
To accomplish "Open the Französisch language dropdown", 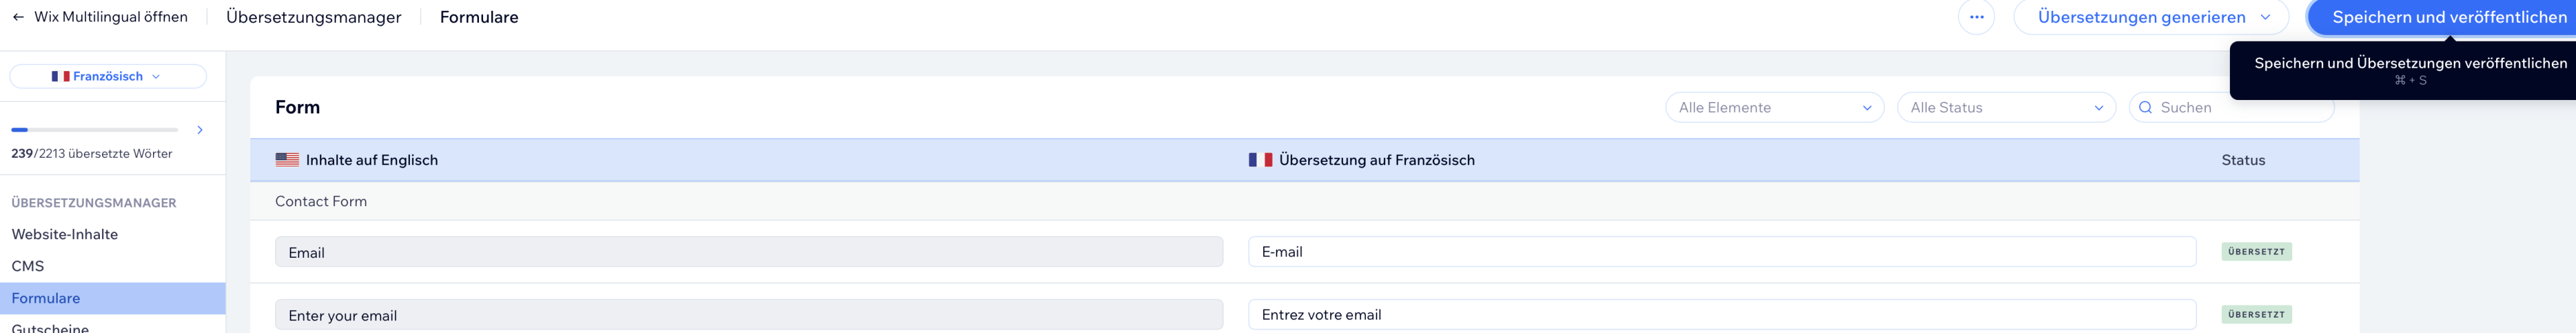I will pyautogui.click(x=108, y=77).
